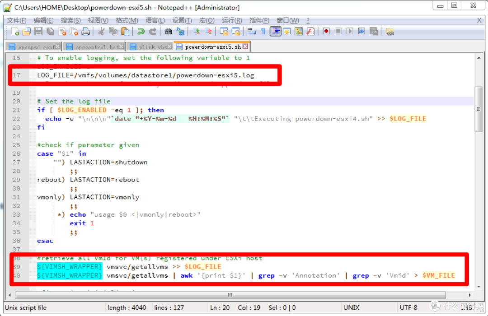Open the Replace dialog icon
This screenshot has width=488, height=316.
pyautogui.click(x=180, y=31)
